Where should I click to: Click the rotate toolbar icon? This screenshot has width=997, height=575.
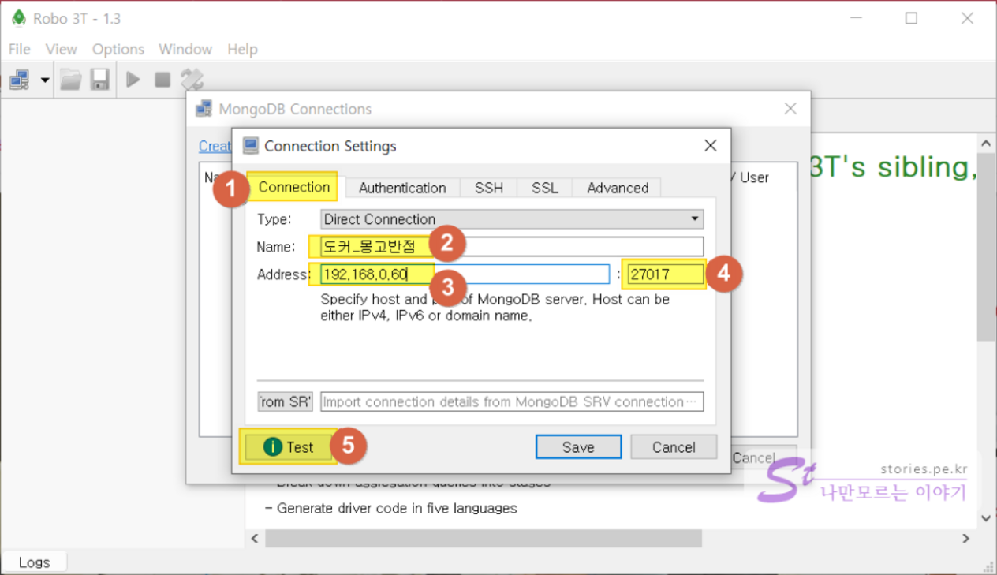[x=192, y=80]
